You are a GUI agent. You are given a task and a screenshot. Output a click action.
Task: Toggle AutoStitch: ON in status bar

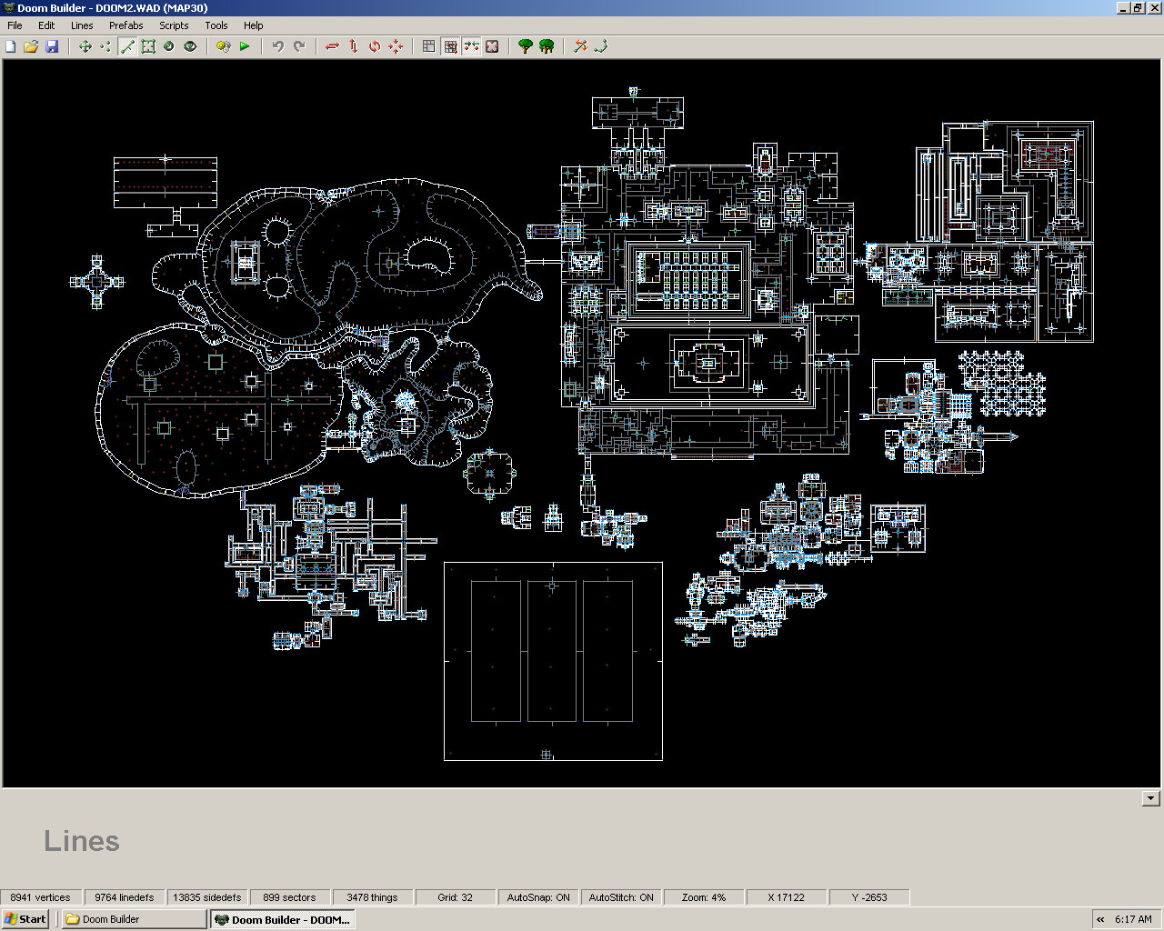click(621, 897)
